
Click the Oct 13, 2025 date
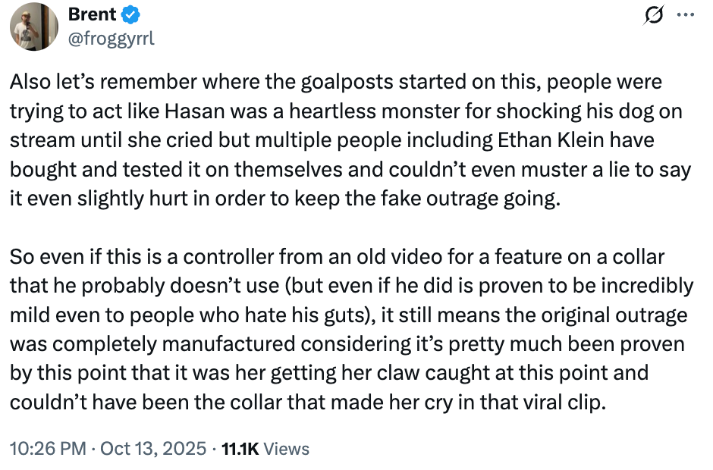pyautogui.click(x=153, y=449)
